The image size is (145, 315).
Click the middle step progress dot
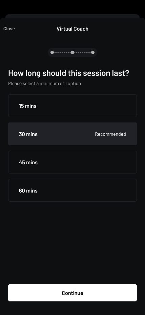(72, 52)
